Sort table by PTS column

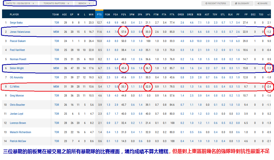(x=99, y=15)
